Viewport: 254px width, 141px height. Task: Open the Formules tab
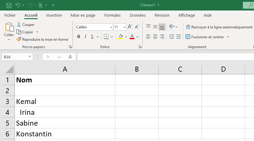point(112,15)
